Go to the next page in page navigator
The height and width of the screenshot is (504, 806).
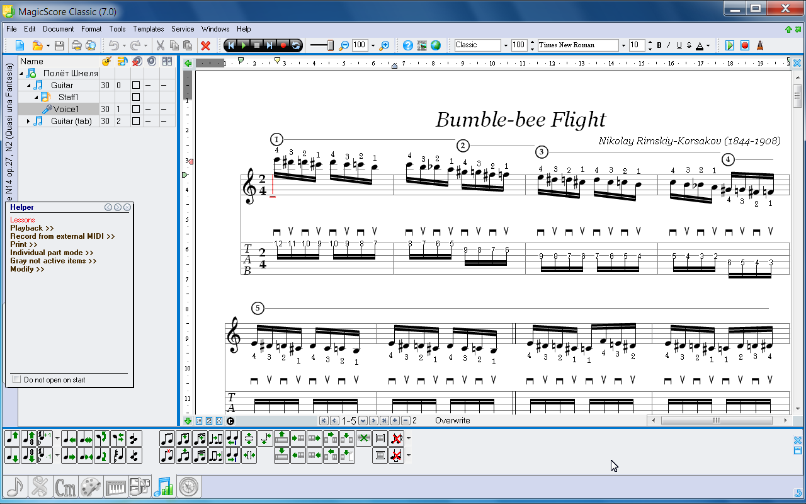tap(373, 421)
